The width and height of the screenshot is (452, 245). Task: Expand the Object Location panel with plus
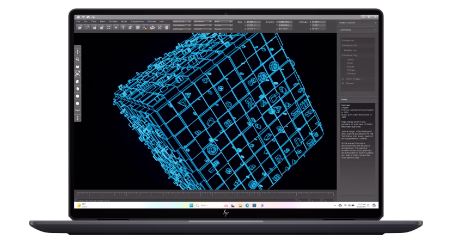click(375, 22)
